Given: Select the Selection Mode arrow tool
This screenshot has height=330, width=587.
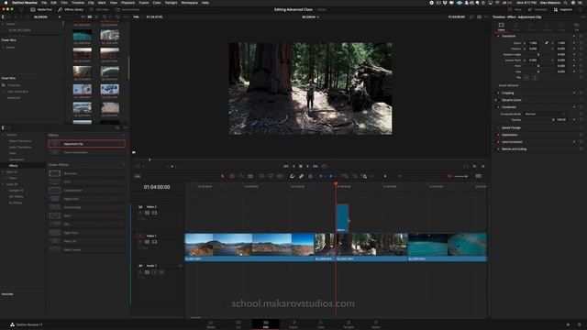Looking at the screenshot, I should 222,176.
